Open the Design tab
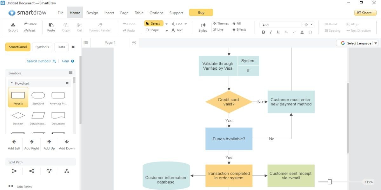 (x=92, y=13)
